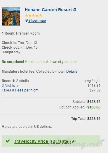View mandatory hotel fee Details
The width and height of the screenshot is (108, 153).
tap(72, 72)
